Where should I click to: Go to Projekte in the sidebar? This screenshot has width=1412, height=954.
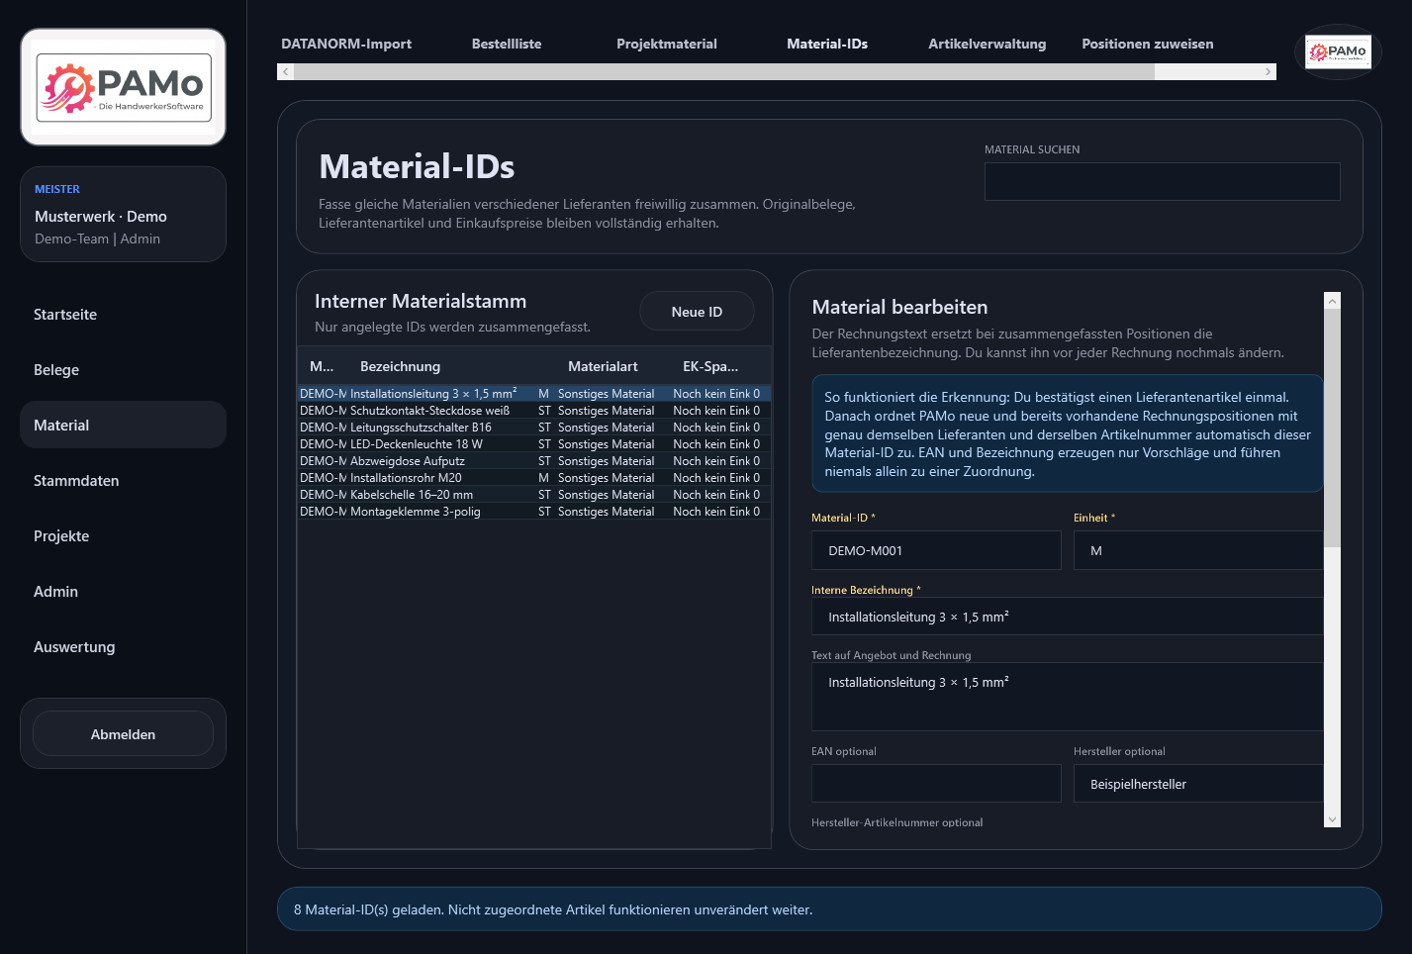pos(123,535)
